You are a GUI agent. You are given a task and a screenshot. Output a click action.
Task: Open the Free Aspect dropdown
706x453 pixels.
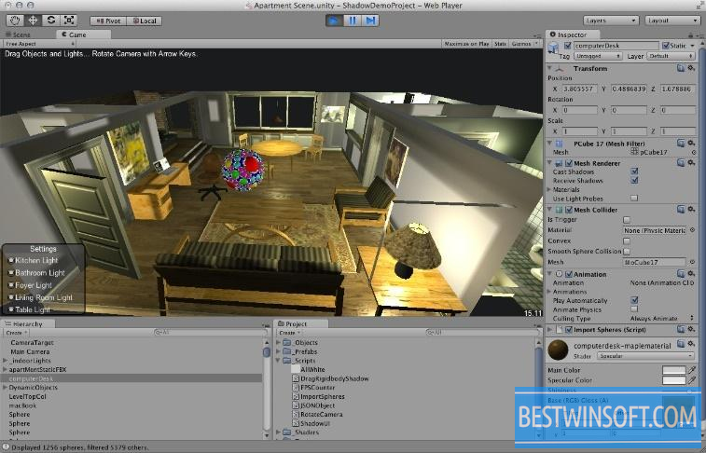(39, 44)
